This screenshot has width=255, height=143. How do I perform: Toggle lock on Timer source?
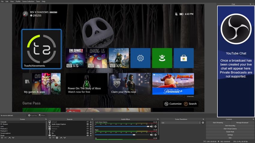point(91,131)
